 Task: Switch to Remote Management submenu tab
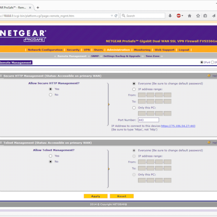[72, 56]
